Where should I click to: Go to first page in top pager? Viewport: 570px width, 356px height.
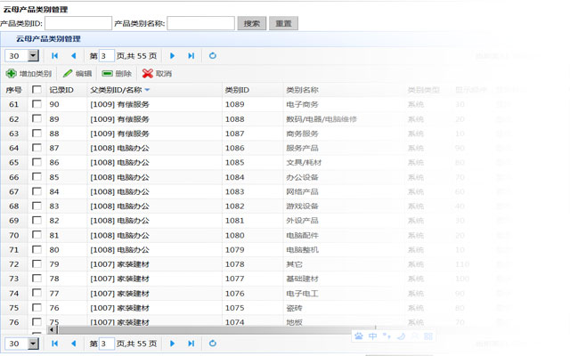tap(55, 56)
